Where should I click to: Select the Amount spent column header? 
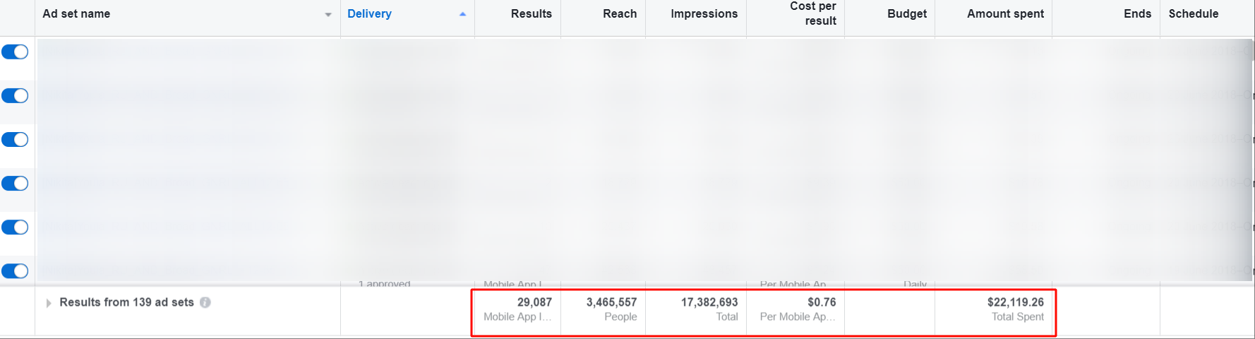click(x=1005, y=14)
